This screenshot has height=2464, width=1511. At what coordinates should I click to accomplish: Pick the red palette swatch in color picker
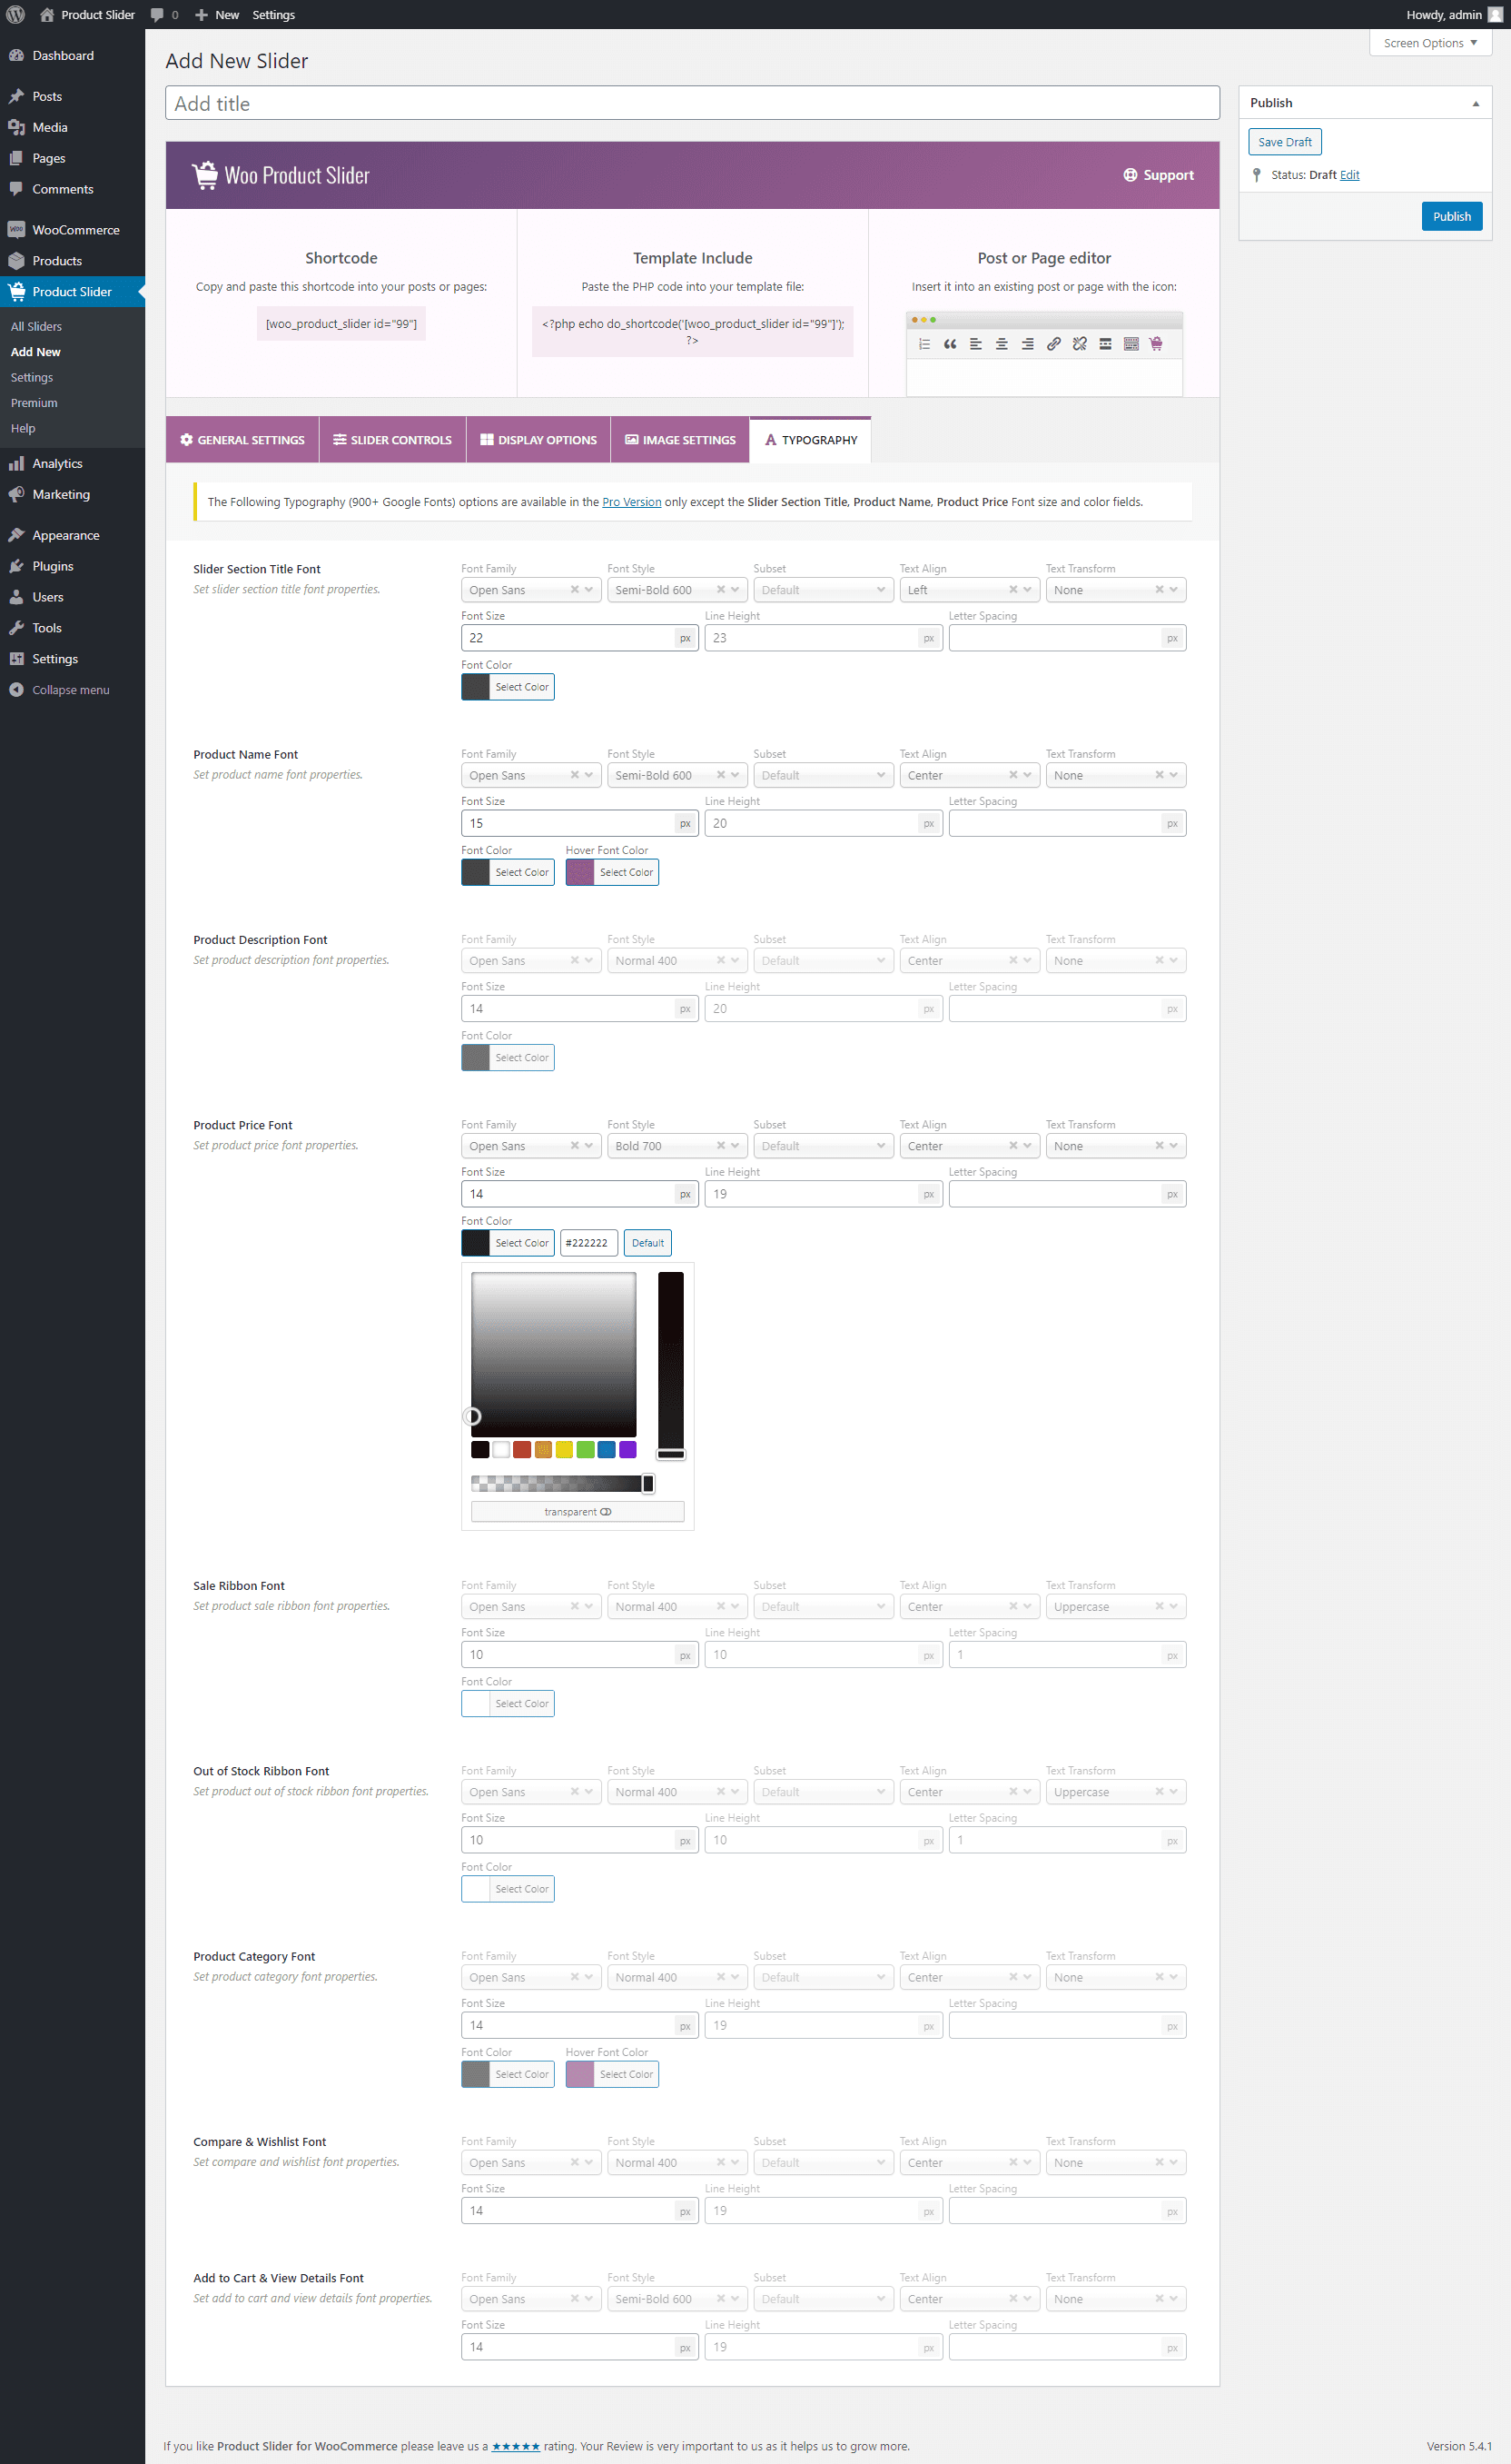coord(521,1450)
